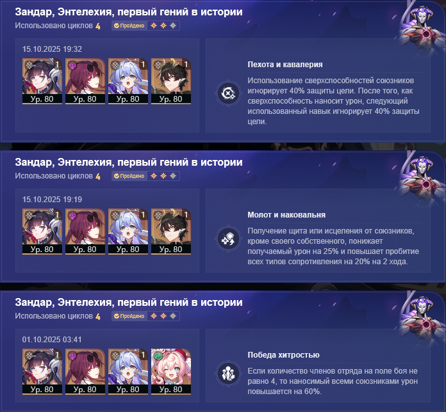This screenshot has width=446, height=412.
Task: Select the pink-haired character in the third team
Action: pos(171,372)
